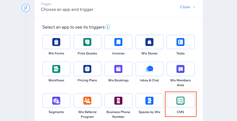Screen dimensions: 237x121
Task: Pick the Invoices app icon
Action: click(118, 42)
